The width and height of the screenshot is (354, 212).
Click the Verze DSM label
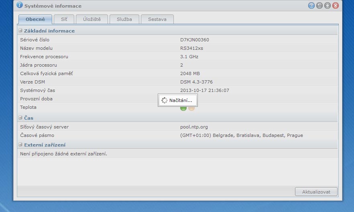[x=32, y=82]
